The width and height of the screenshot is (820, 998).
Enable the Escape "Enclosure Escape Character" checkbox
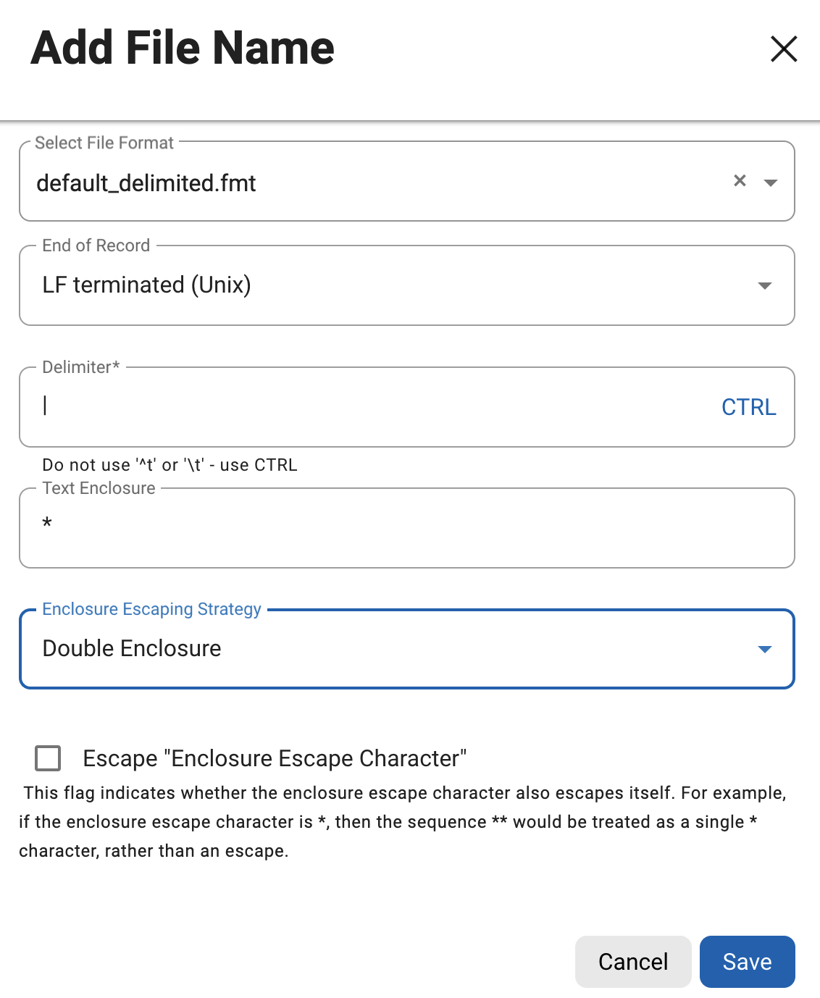[48, 758]
